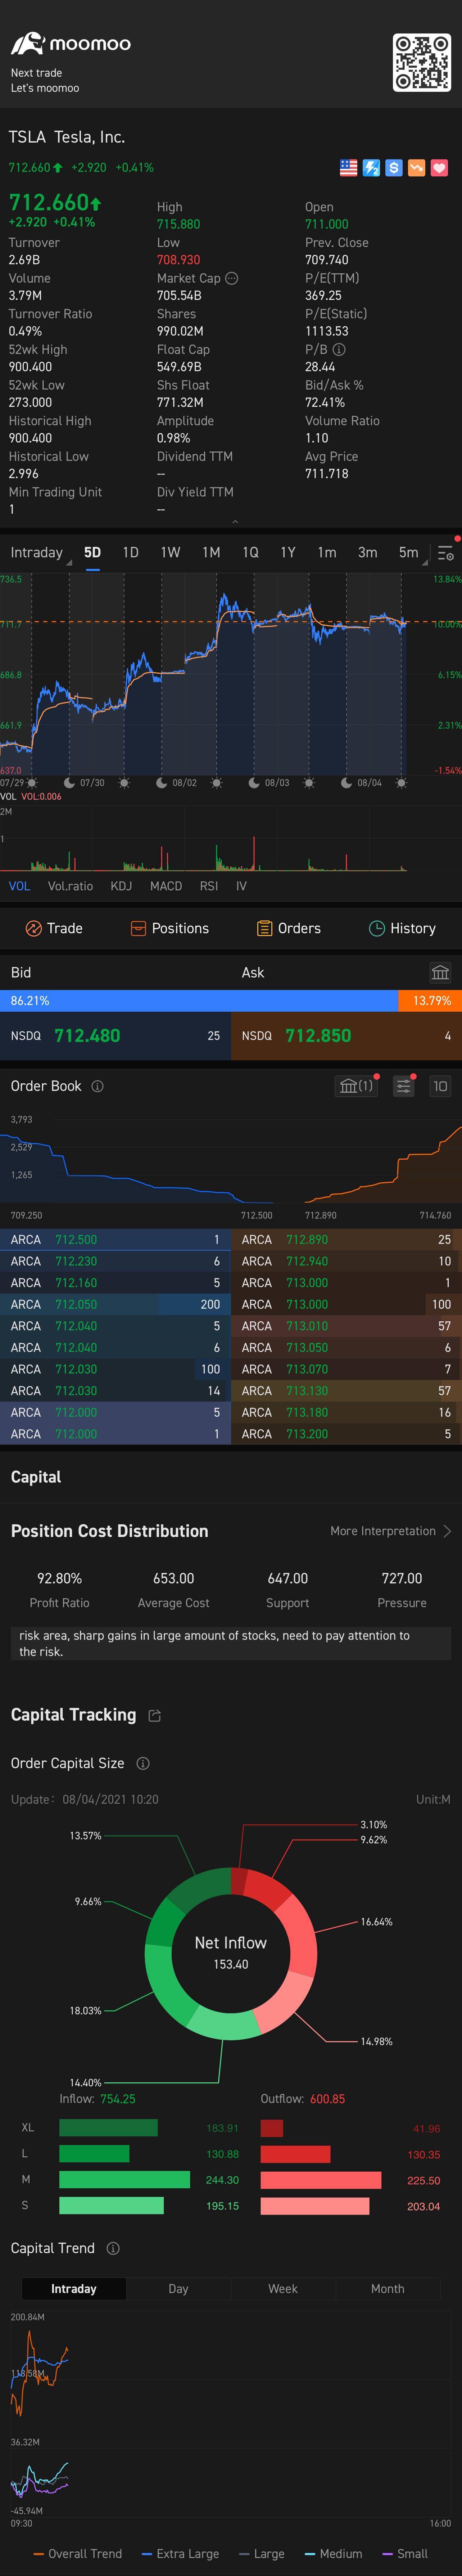Select the IV indicator
The image size is (462, 2576).
(x=241, y=886)
